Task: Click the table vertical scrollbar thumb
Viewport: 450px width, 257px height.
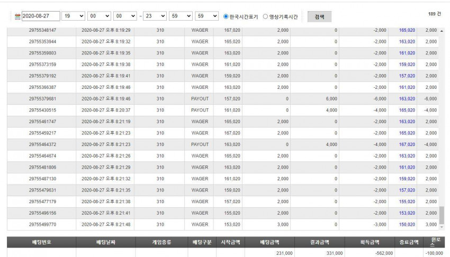Action: [442, 215]
